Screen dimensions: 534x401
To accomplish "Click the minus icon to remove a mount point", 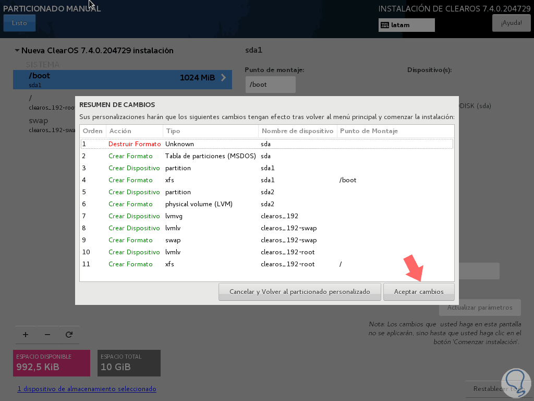I will pyautogui.click(x=47, y=335).
